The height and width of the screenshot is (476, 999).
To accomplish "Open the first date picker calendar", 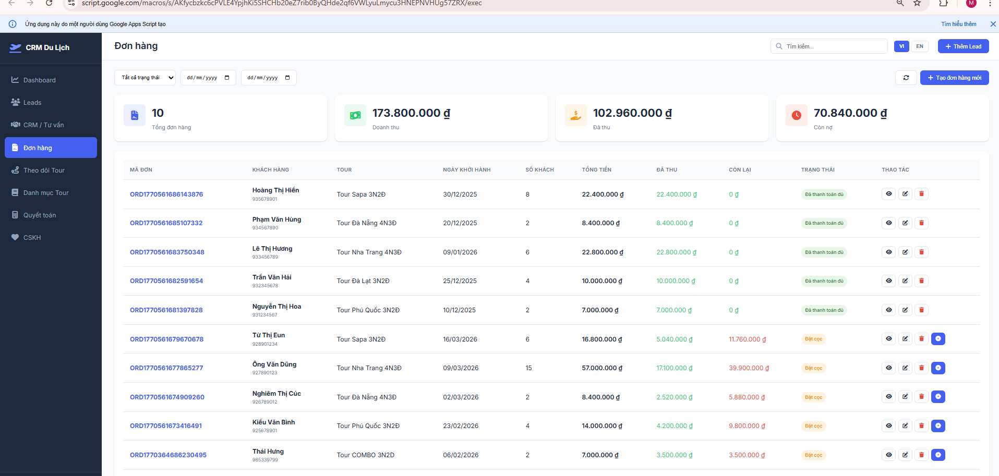I will [227, 78].
